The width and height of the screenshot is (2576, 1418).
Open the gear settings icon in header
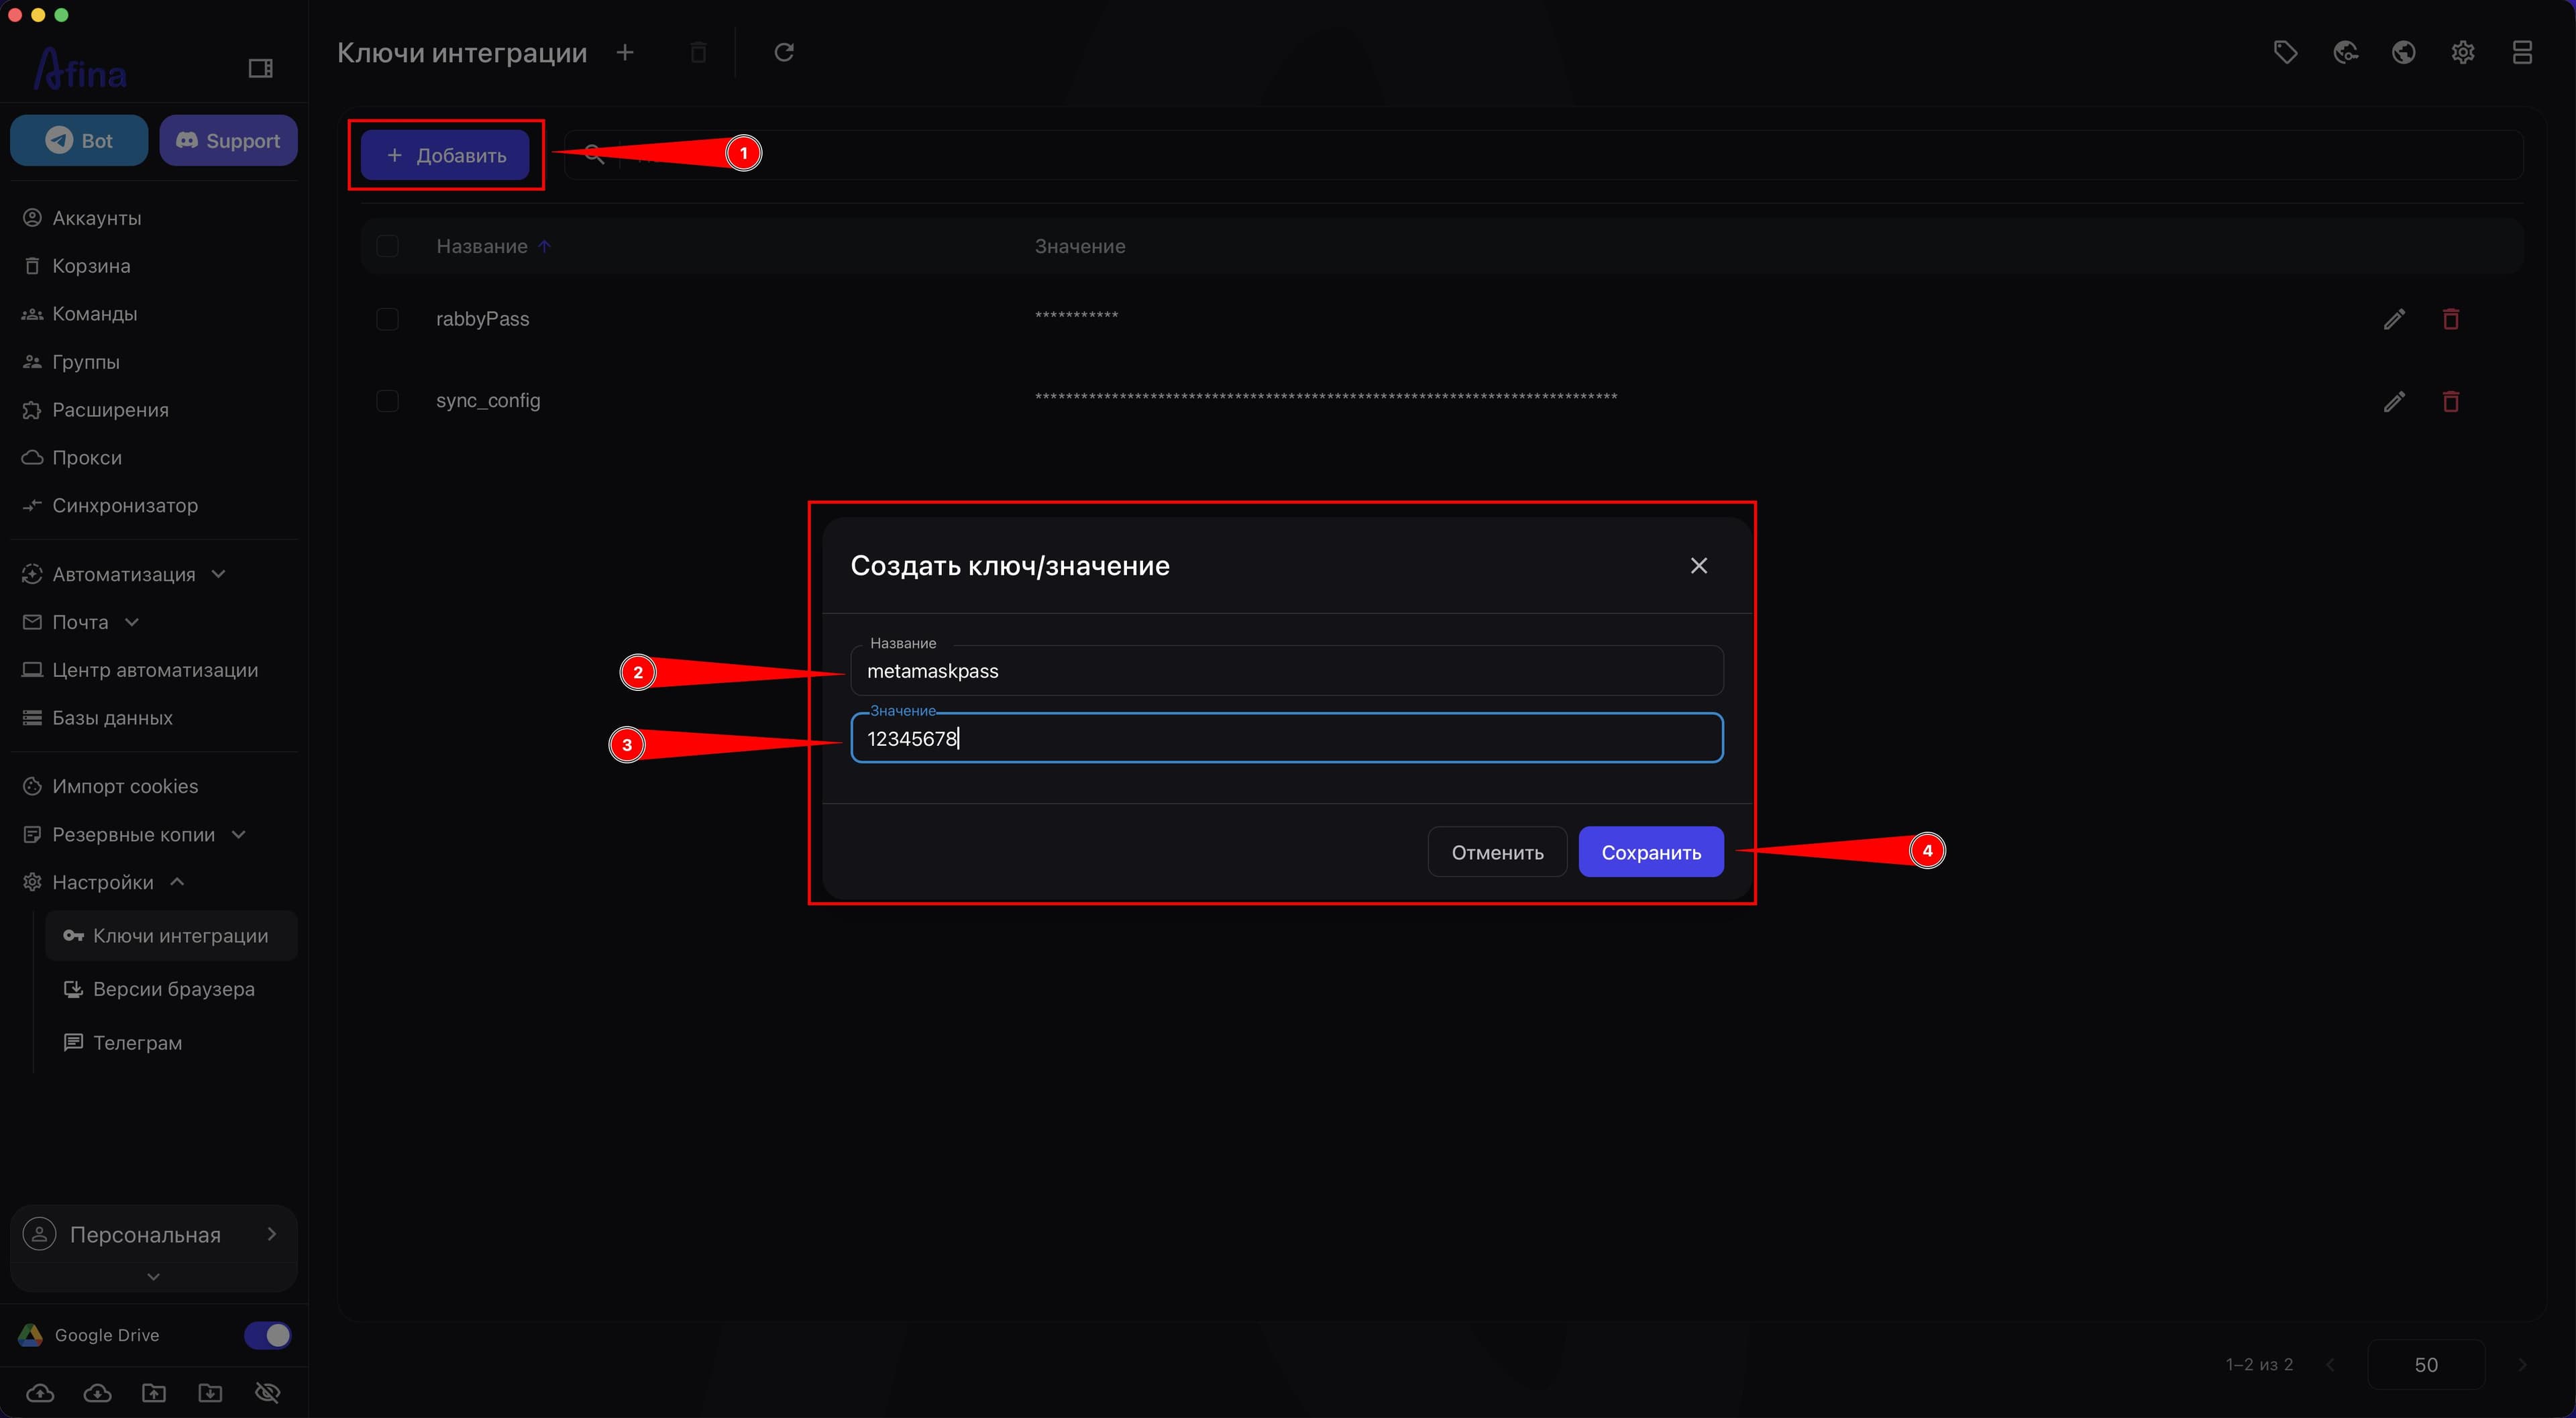point(2462,52)
